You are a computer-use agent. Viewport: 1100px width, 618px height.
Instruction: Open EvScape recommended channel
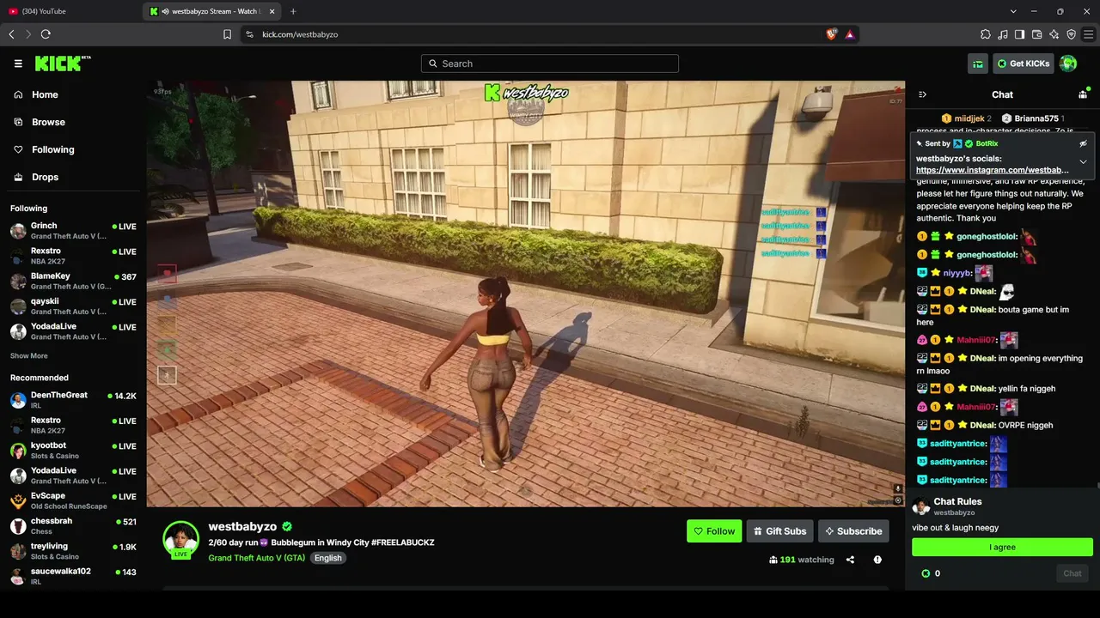(x=73, y=501)
